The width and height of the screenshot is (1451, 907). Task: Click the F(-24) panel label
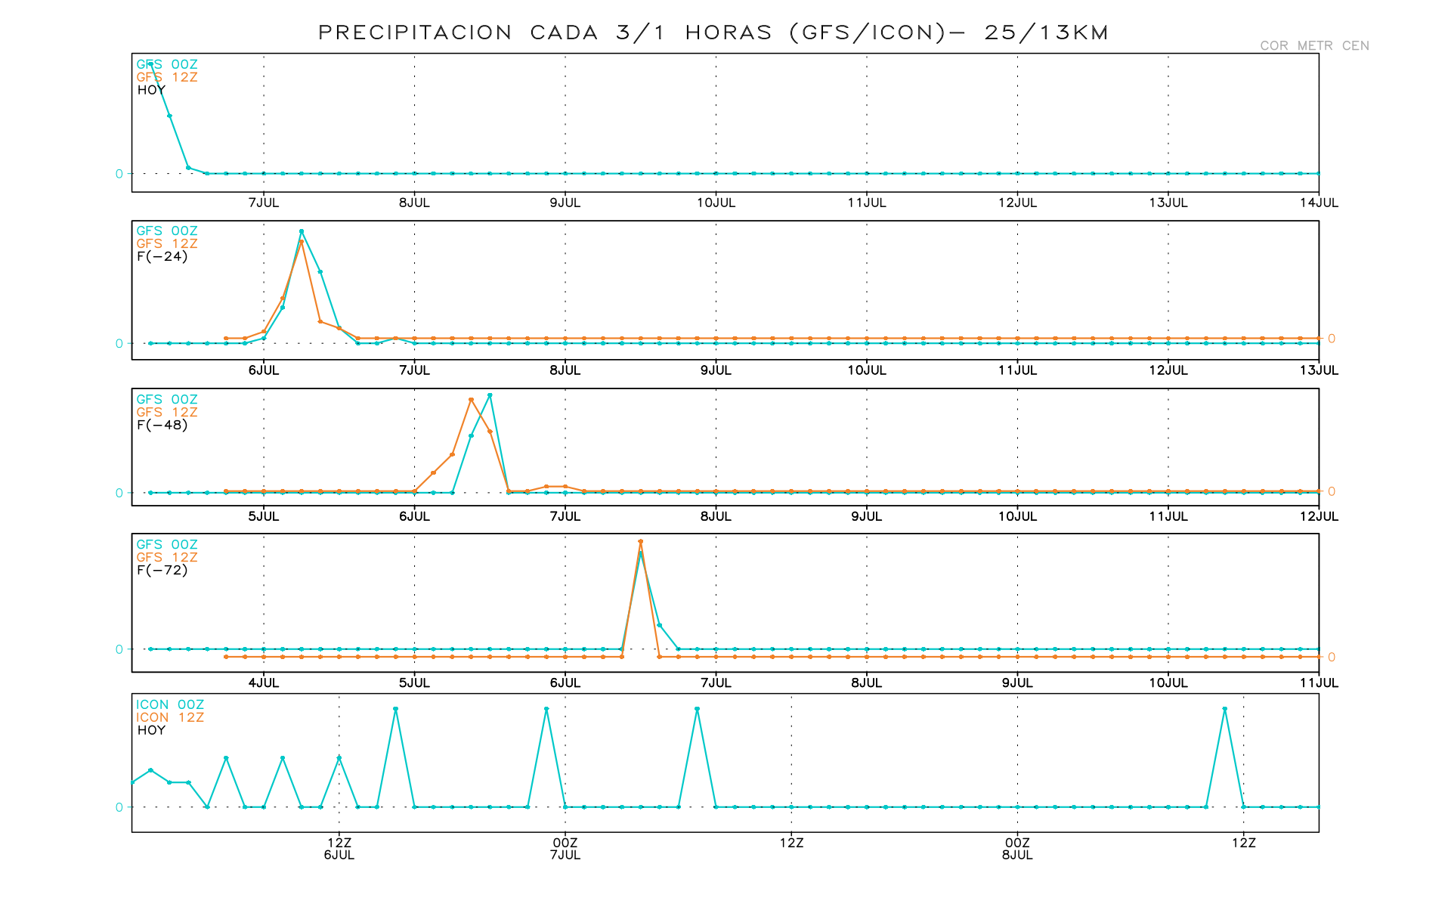click(162, 256)
